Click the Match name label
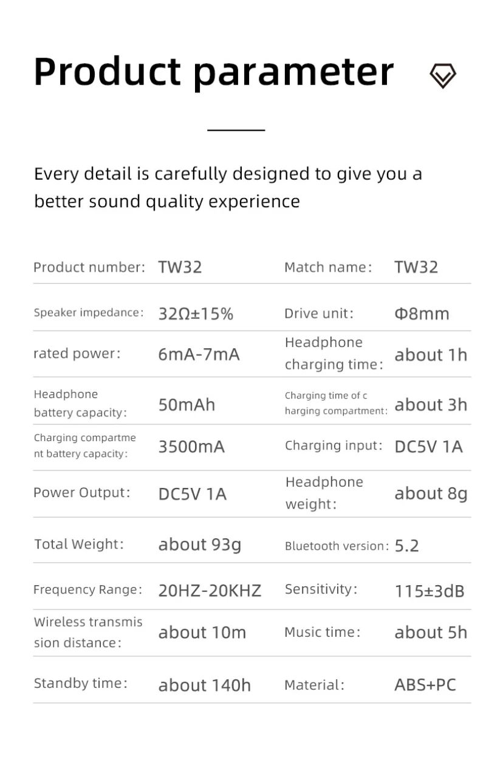Image resolution: width=486 pixels, height=782 pixels. click(328, 267)
